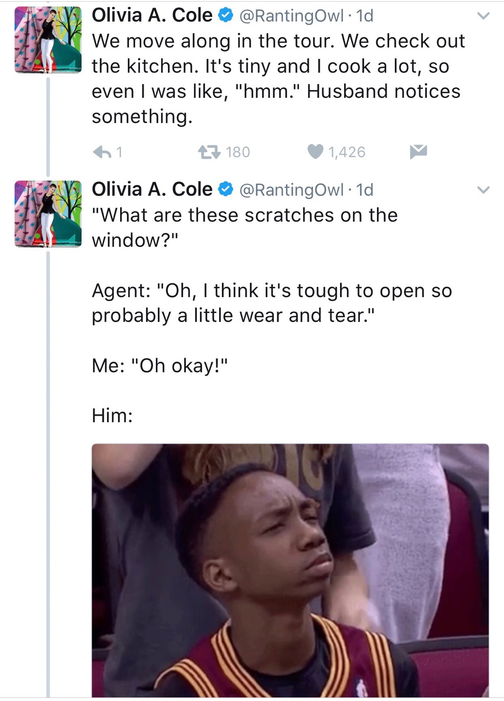
Task: View the 180 retweets count
Action: tap(238, 152)
